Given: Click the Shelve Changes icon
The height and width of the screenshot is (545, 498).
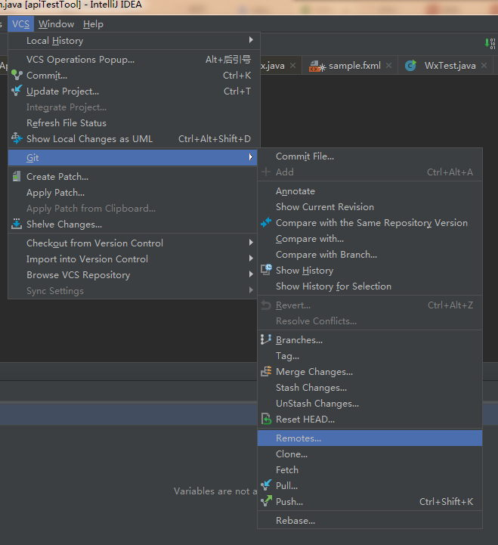Looking at the screenshot, I should [x=17, y=225].
